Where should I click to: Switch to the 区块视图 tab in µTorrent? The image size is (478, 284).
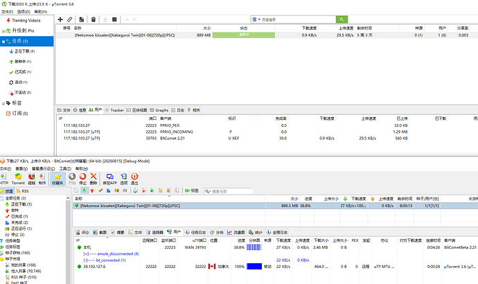point(137,110)
